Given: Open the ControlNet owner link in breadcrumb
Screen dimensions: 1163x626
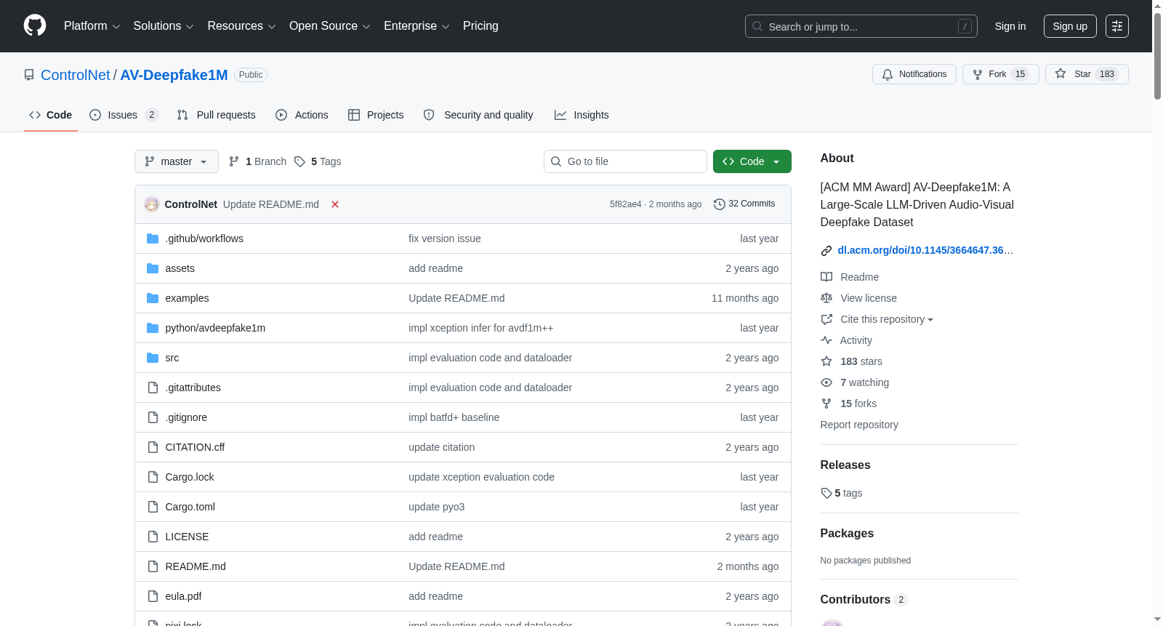Looking at the screenshot, I should (76, 75).
